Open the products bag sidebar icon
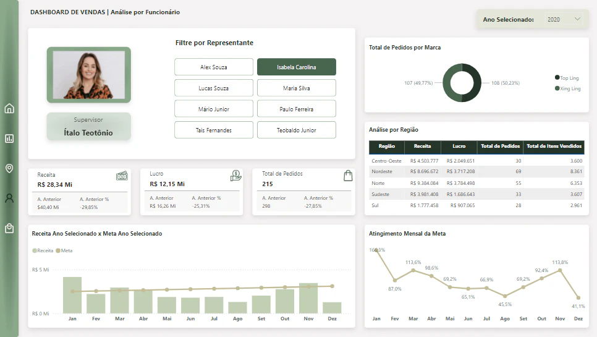This screenshot has width=597, height=337. (x=9, y=228)
